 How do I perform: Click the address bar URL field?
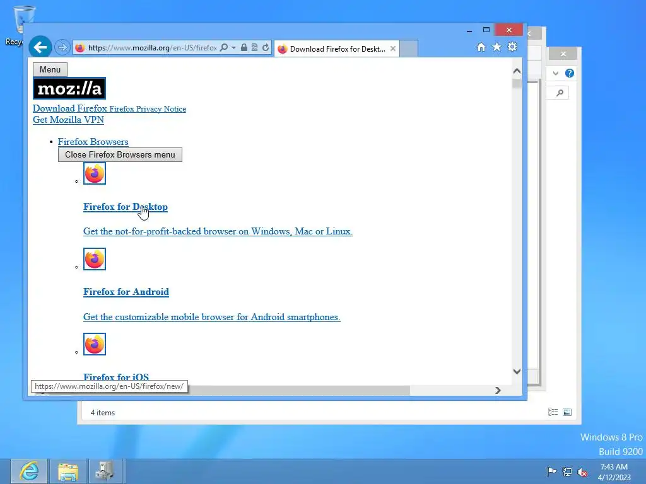click(x=152, y=48)
